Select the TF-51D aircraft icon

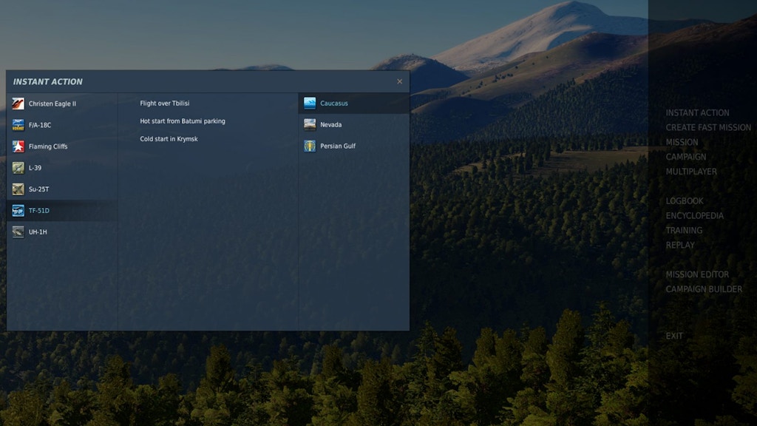pos(18,211)
